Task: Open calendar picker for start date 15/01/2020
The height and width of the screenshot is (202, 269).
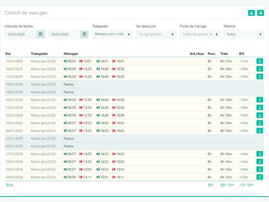Action: coord(40,34)
